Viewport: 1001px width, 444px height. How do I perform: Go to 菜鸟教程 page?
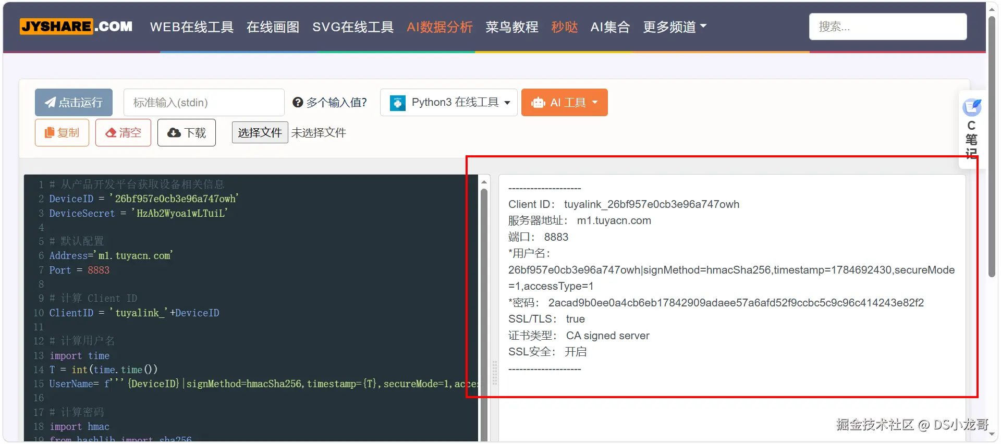click(x=511, y=27)
